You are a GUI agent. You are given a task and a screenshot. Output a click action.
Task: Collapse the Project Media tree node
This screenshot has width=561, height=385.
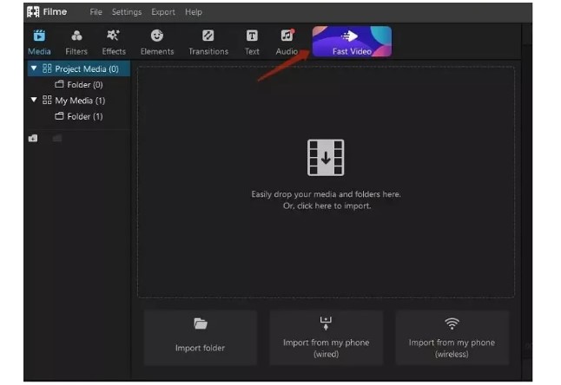[34, 68]
